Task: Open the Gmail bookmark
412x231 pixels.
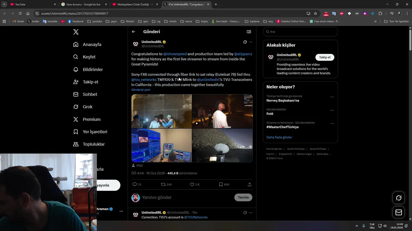Action: (18, 21)
